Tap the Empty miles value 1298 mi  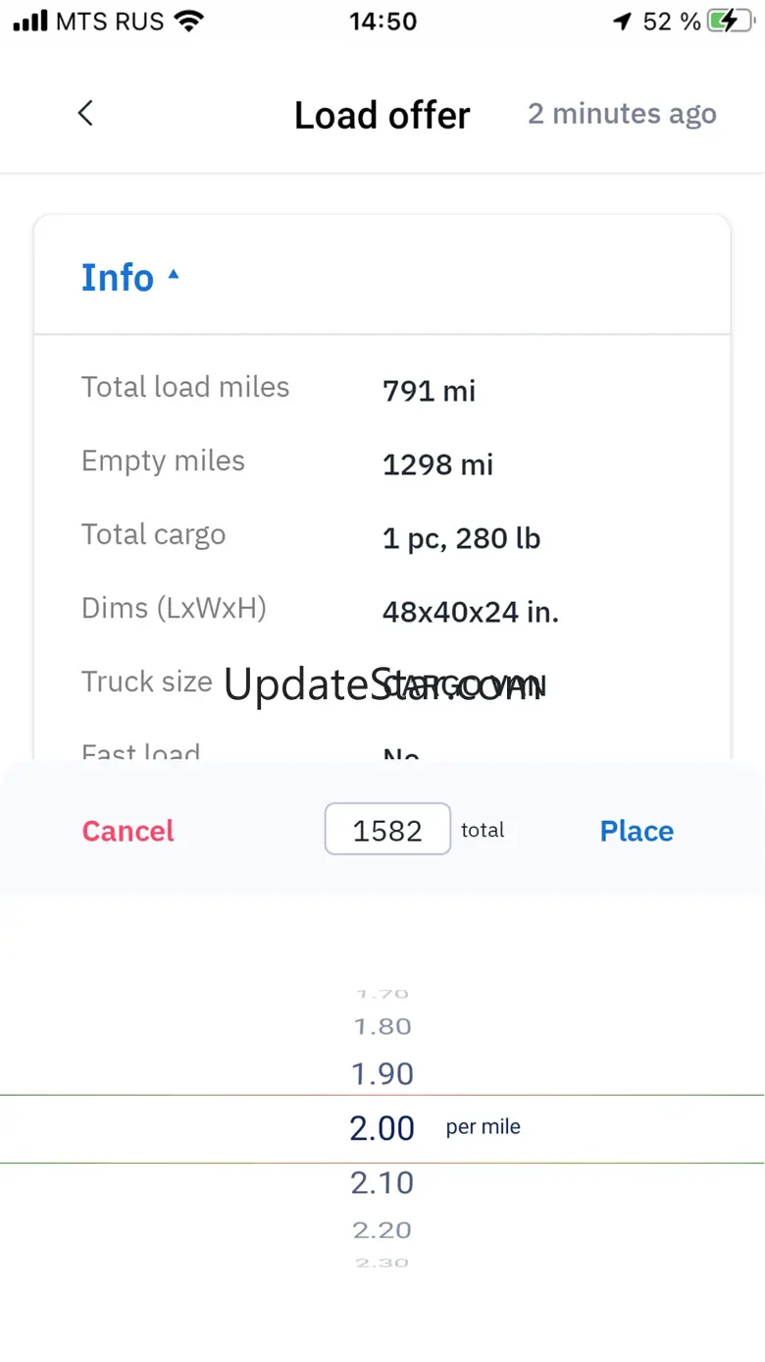click(437, 464)
